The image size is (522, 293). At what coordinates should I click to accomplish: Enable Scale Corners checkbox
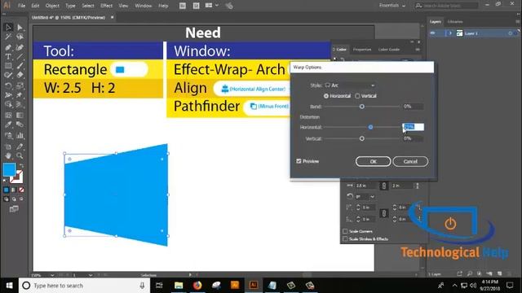click(345, 231)
